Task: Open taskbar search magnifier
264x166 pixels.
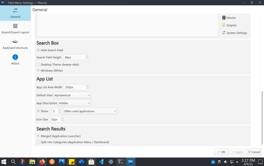Action: point(13,162)
